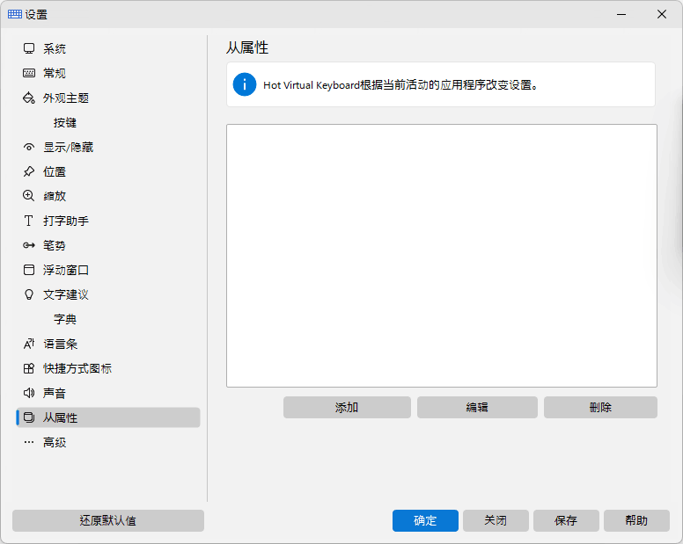
Task: Open help with the 帮助 button
Action: 636,520
